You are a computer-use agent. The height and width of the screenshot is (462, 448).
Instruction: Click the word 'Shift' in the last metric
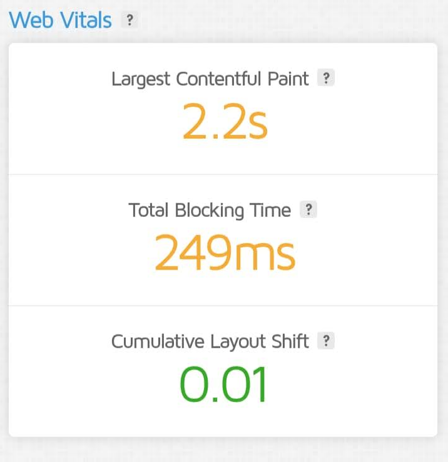pos(290,341)
